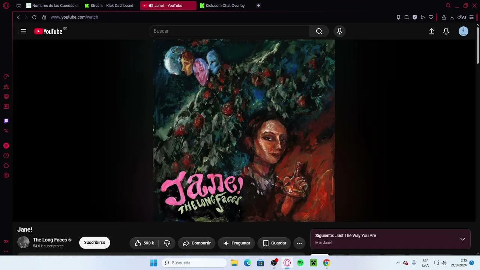480x270 pixels.
Task: Open the workspaces icon beside the tabs
Action: (19, 6)
